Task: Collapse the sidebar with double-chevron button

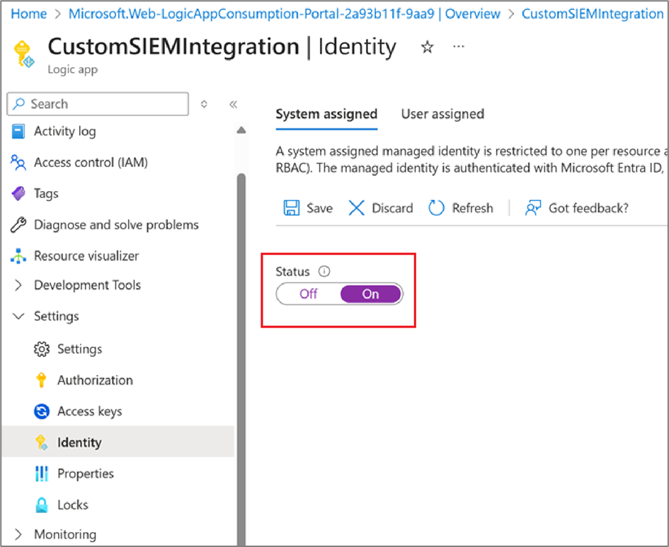Action: pos(233,104)
